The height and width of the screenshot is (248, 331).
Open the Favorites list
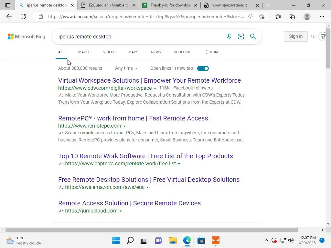pyautogui.click(x=278, y=16)
